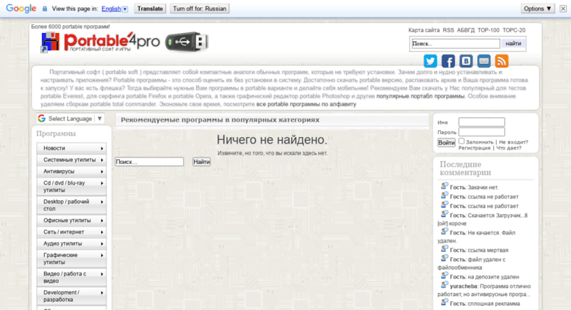The width and height of the screenshot is (571, 310).
Task: Click the header 'найти' search button
Action: [513, 43]
